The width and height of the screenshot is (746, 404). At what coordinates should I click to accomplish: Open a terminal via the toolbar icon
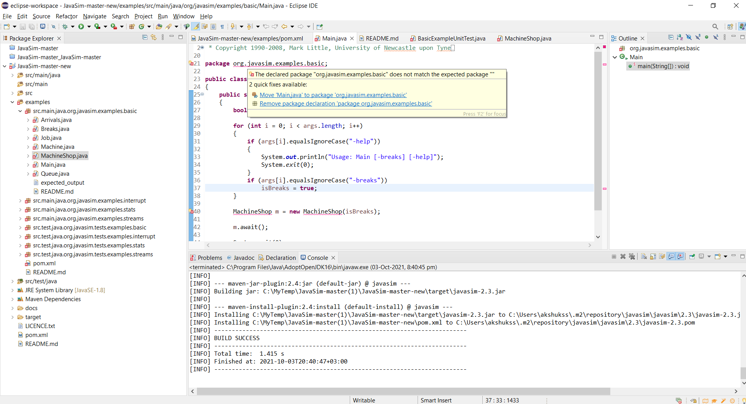[43, 26]
